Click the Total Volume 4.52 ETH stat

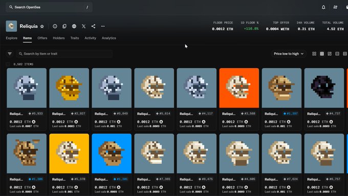pyautogui.click(x=333, y=26)
